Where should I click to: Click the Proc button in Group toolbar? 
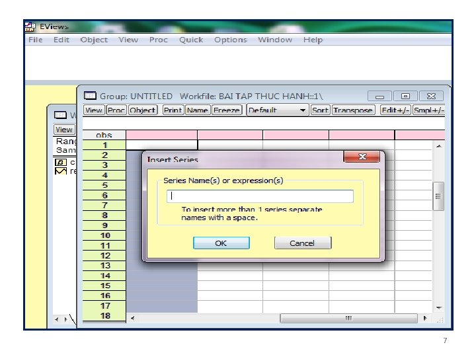pyautogui.click(x=116, y=110)
